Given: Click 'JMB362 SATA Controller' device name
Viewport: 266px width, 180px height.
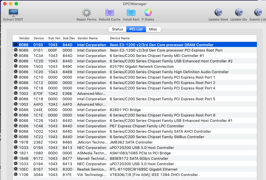Looking at the screenshot, I should point(131,142).
